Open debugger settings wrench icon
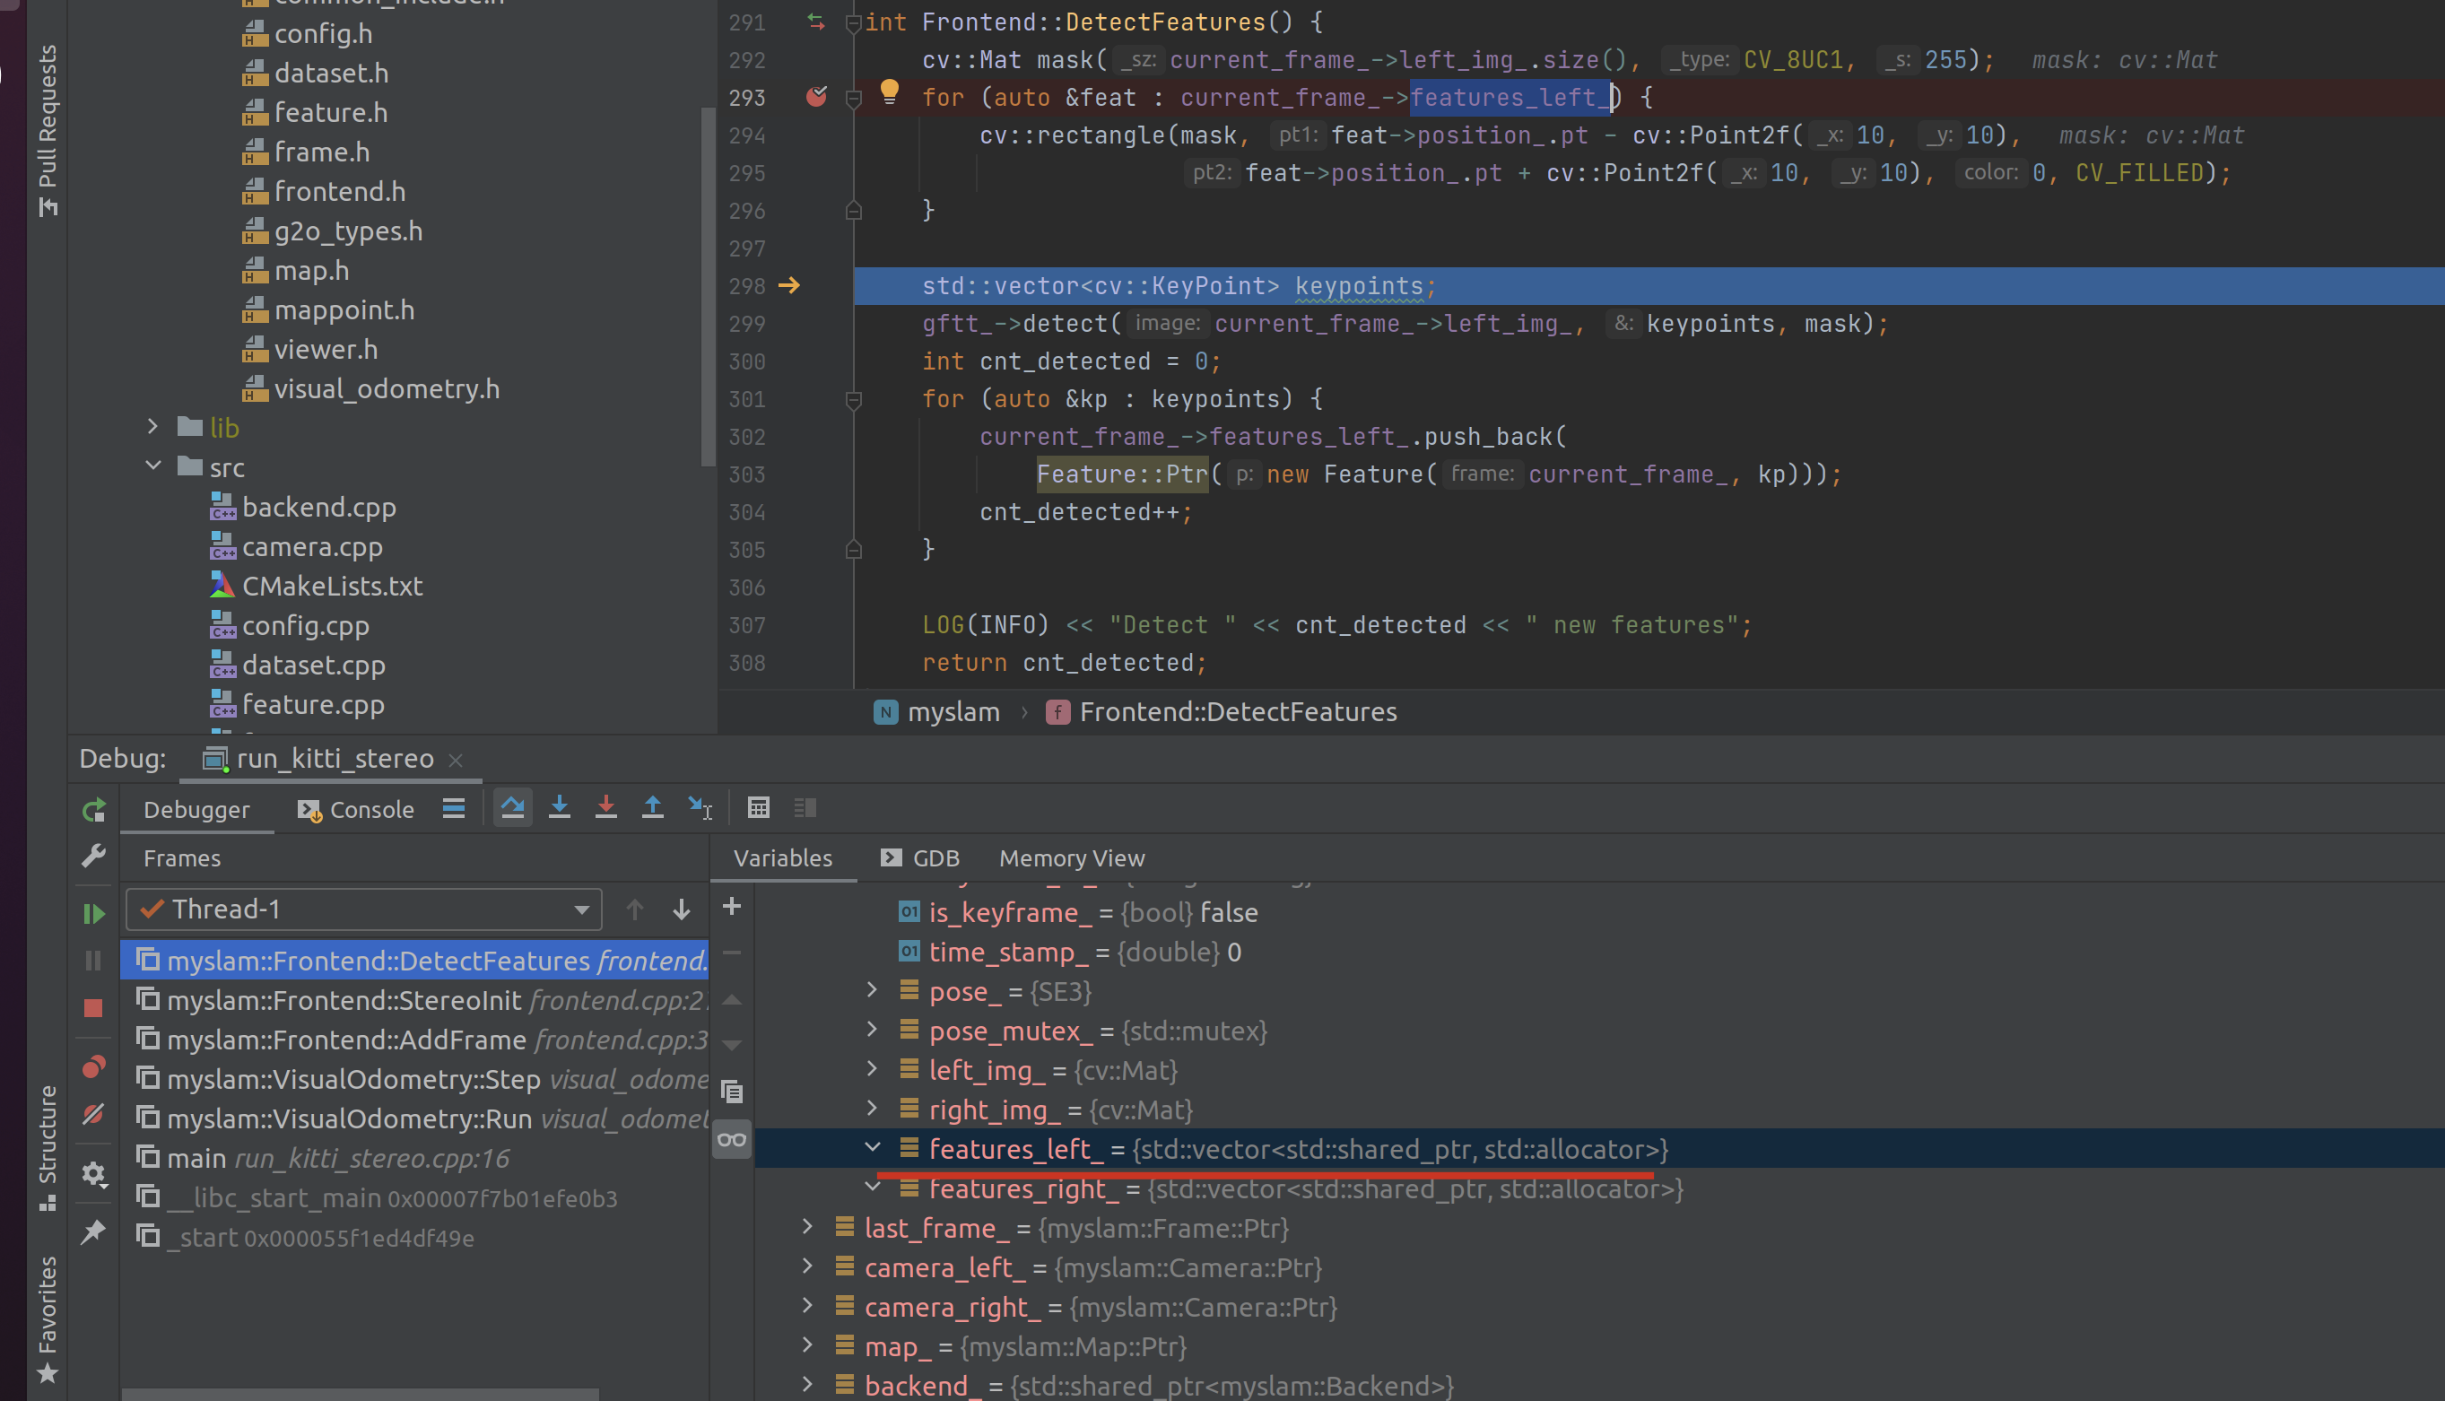 [x=93, y=856]
